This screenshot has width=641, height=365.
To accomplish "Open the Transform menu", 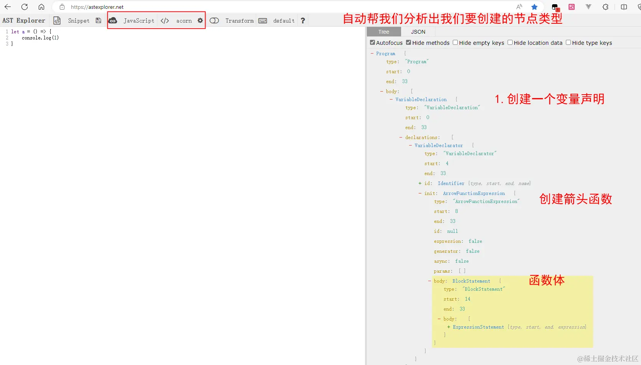I will [x=240, y=21].
